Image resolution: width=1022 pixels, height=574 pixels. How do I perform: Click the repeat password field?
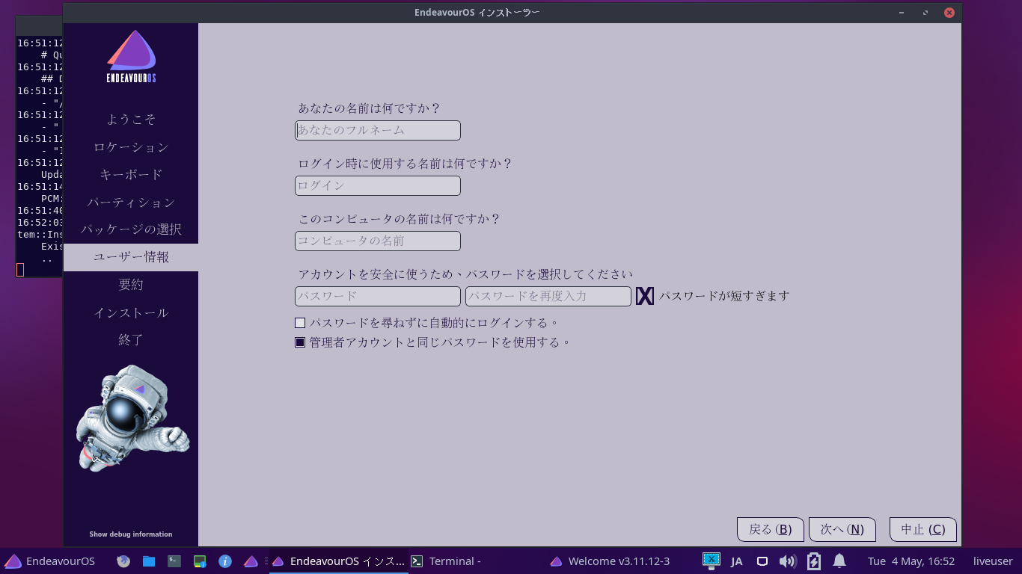[x=548, y=296]
